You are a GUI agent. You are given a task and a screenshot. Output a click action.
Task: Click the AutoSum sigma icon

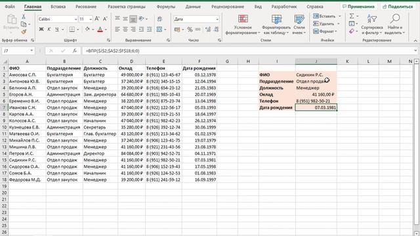coord(352,16)
